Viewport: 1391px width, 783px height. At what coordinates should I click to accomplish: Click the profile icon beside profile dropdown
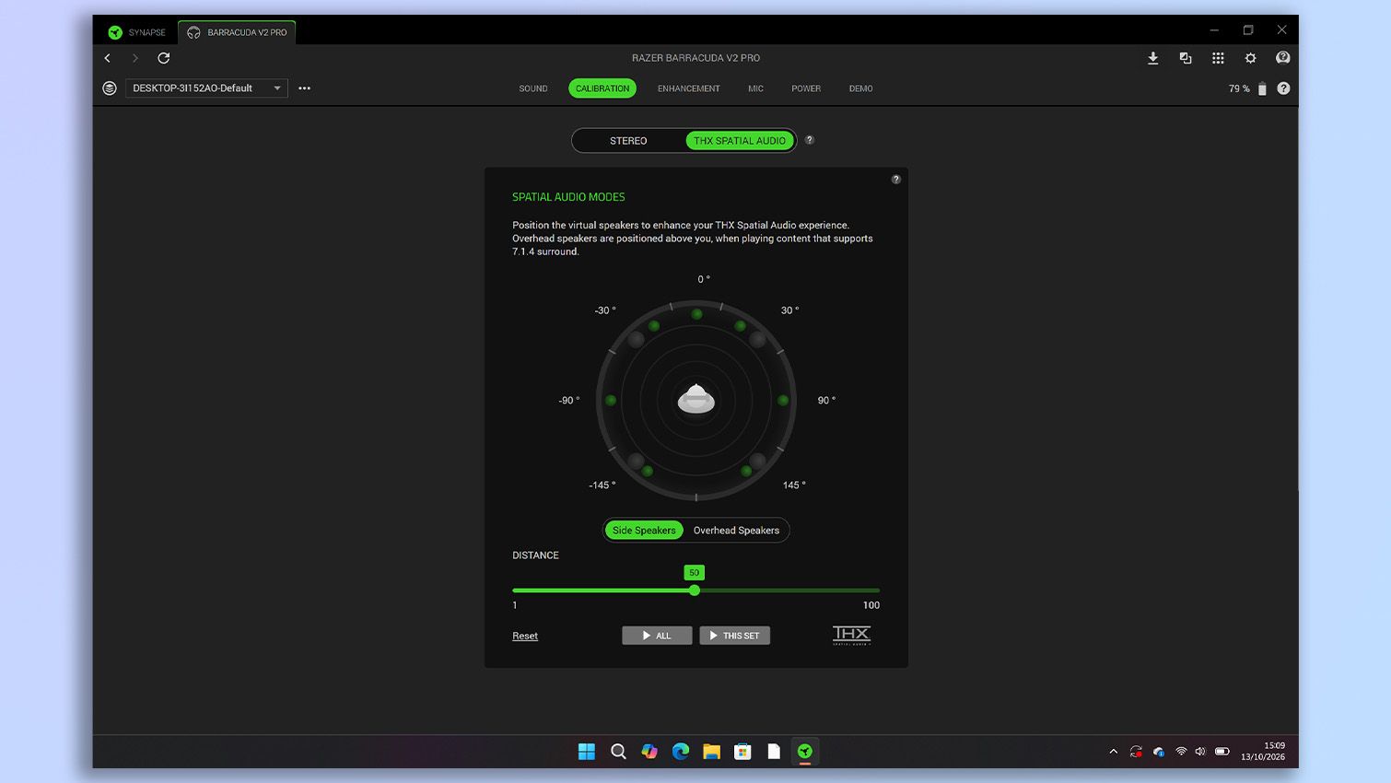(110, 88)
